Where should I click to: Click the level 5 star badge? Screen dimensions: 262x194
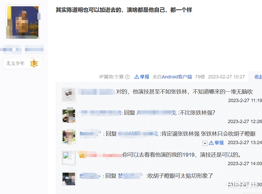click(34, 63)
